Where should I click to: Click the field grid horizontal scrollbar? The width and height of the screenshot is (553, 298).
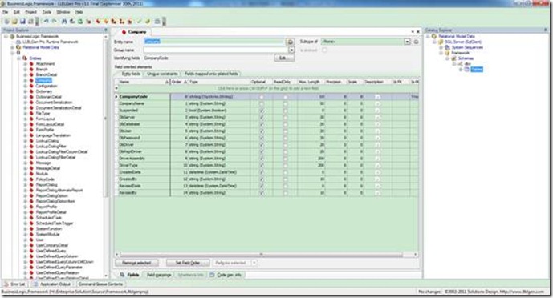pyautogui.click(x=261, y=254)
